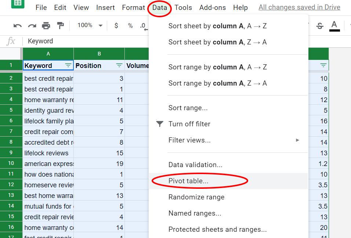Select Named ranges... menu entry
This screenshot has height=238, width=351.
coord(228,213)
